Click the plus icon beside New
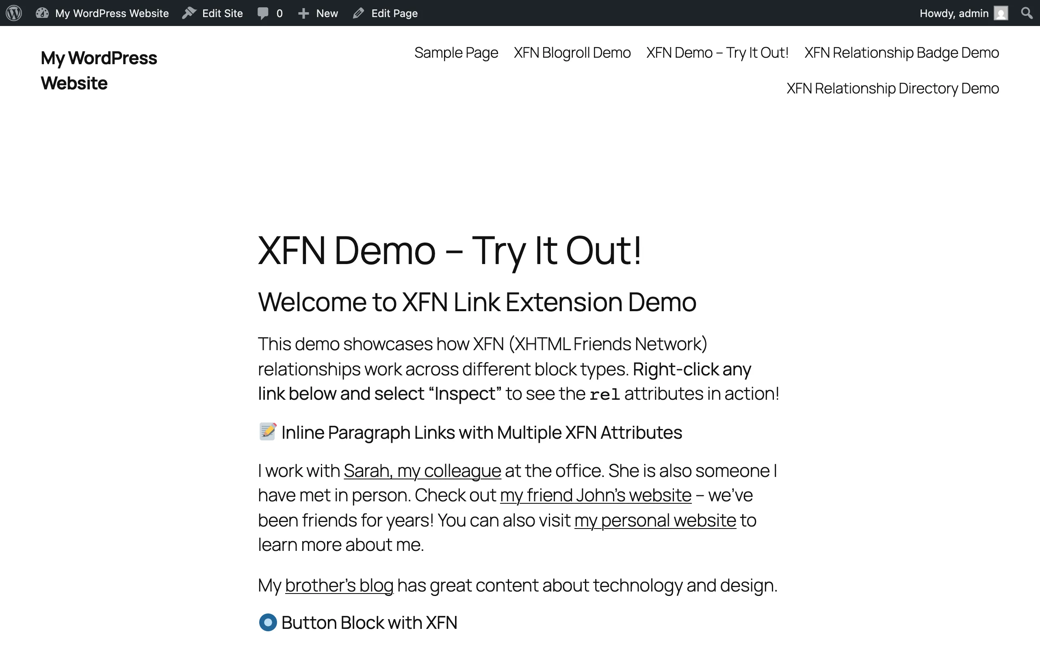1040x650 pixels. 303,13
